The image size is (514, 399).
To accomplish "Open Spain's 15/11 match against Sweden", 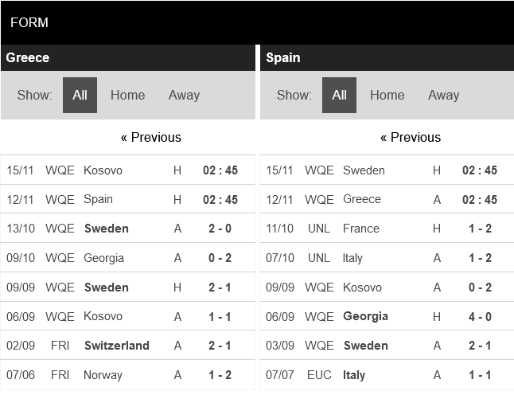I will [x=364, y=170].
